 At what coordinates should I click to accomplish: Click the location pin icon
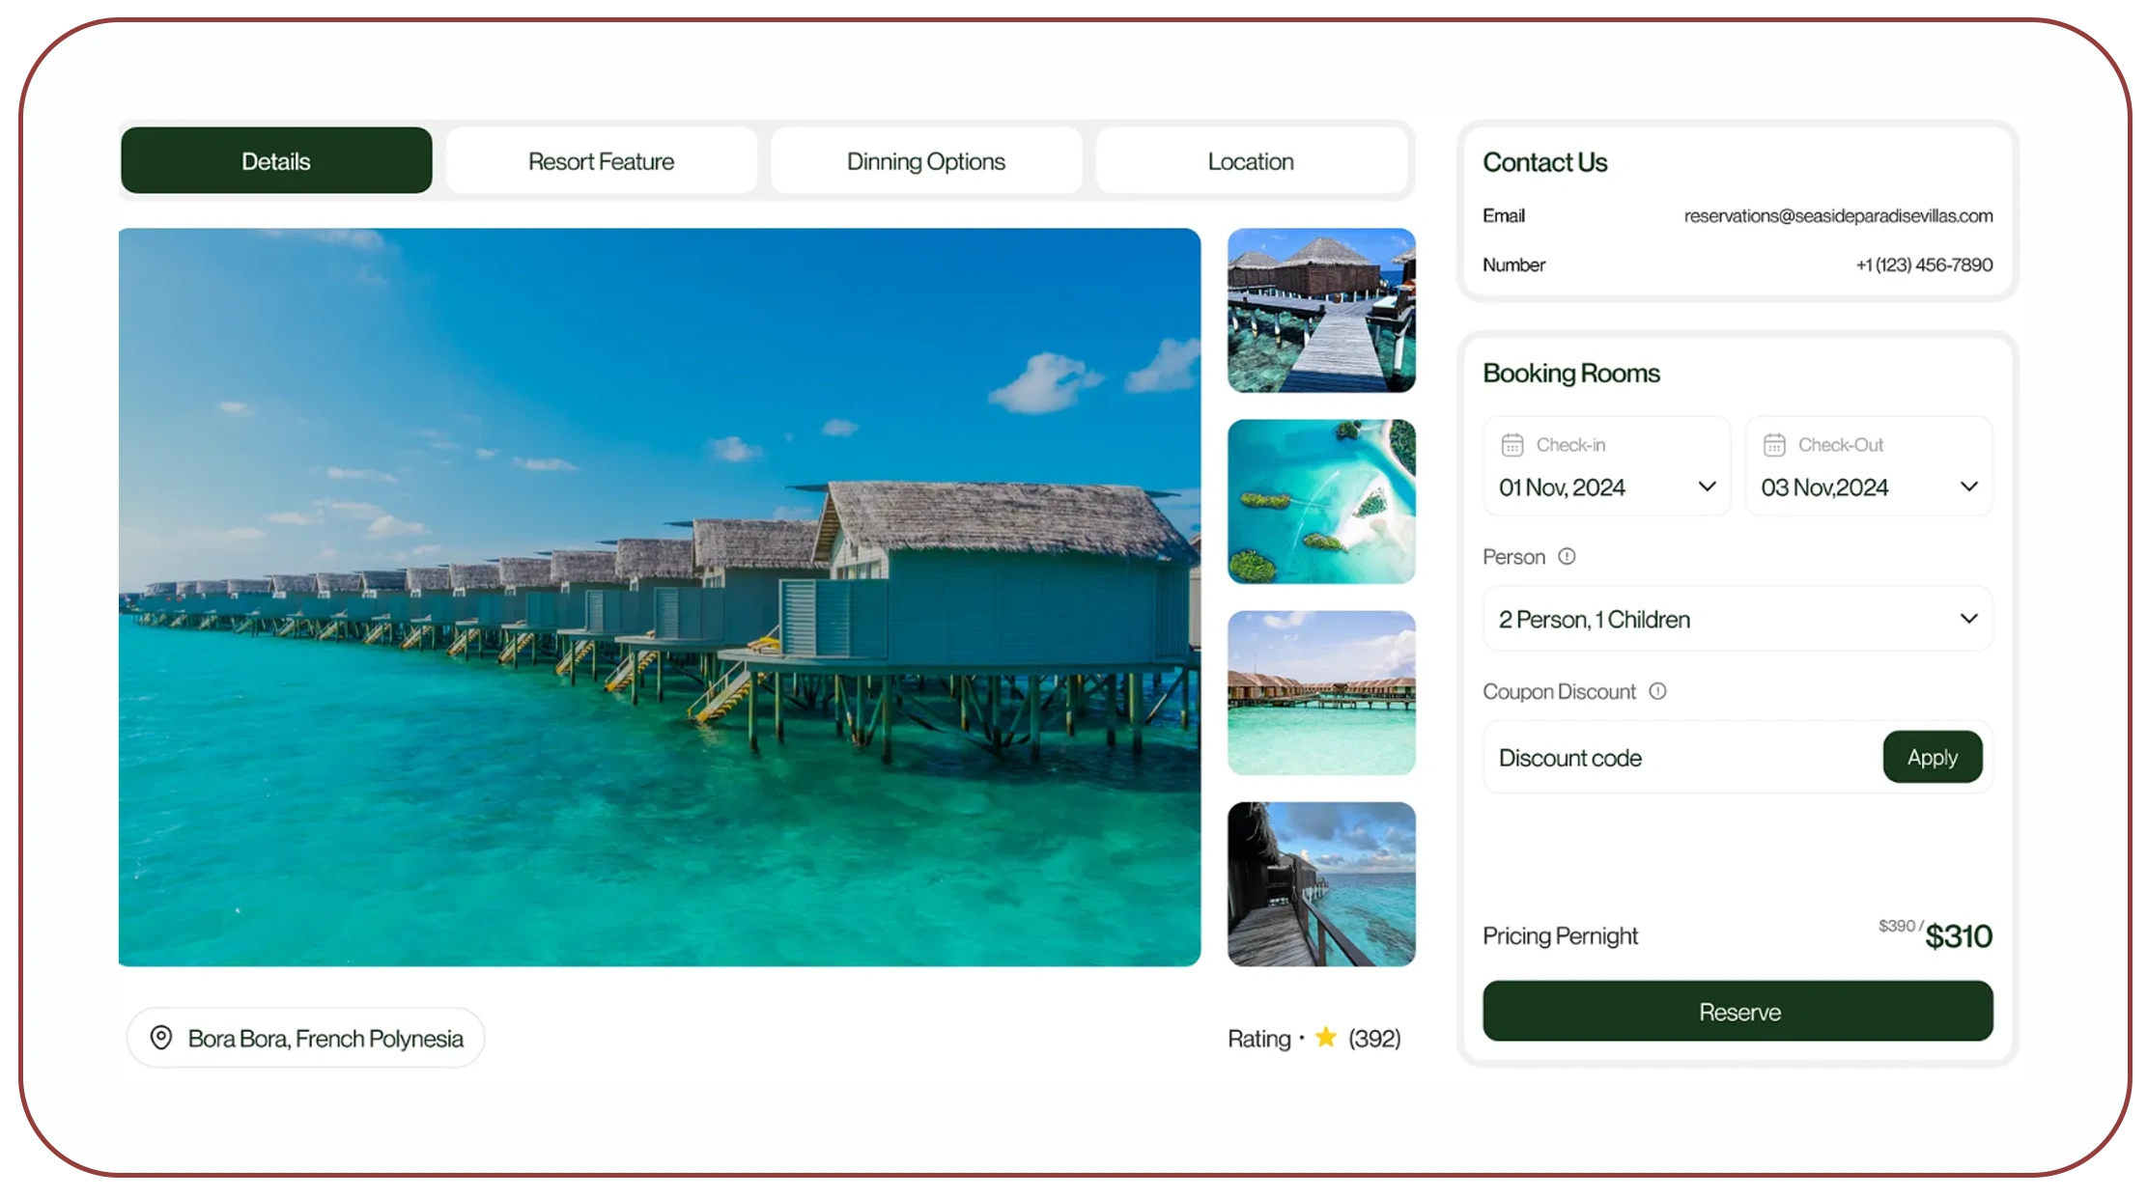tap(161, 1038)
